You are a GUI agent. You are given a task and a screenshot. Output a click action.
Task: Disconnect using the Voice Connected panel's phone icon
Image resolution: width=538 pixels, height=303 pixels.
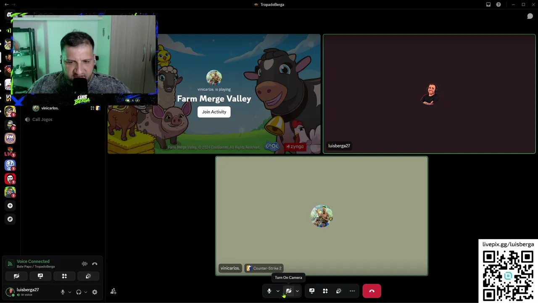pyautogui.click(x=95, y=264)
